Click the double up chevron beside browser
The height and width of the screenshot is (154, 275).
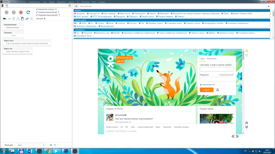point(246,123)
